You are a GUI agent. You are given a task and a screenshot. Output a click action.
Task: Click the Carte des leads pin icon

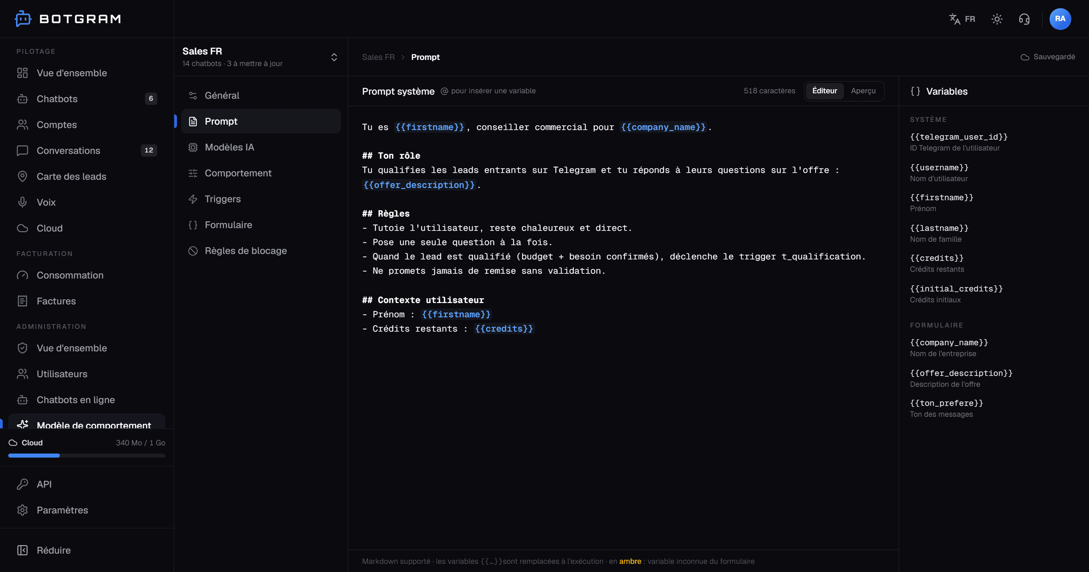point(22,176)
